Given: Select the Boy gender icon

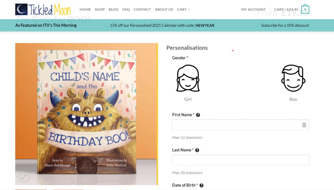Looking at the screenshot, I should pos(293,79).
